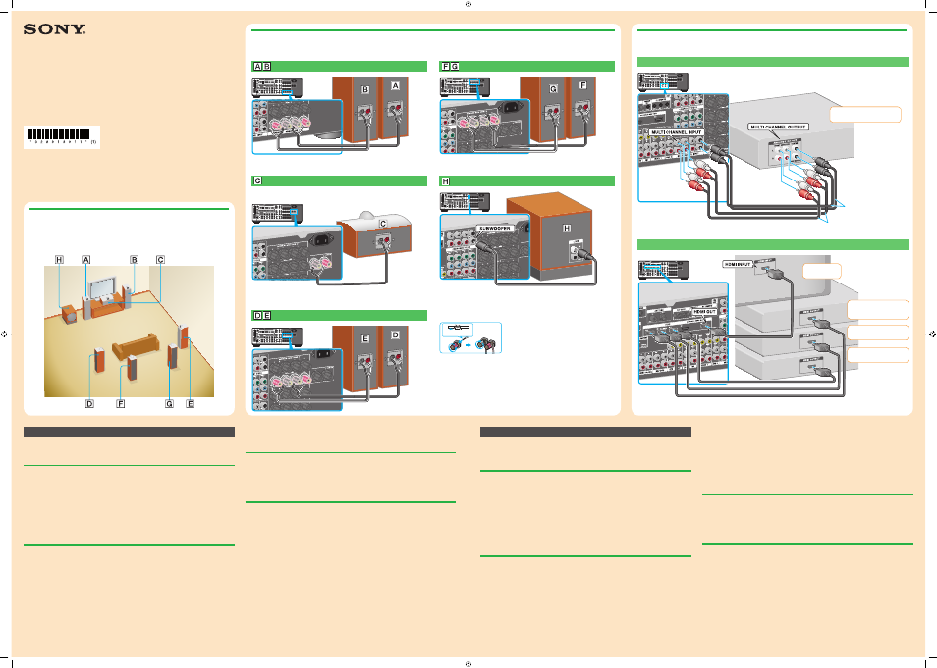The width and height of the screenshot is (937, 668).
Task: Click speaker B in the A B wiring diagram
Action: pos(357,109)
